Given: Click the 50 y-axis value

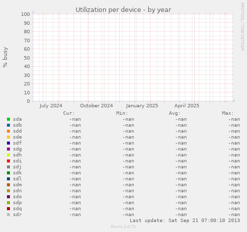Looking at the screenshot, I should [x=27, y=58].
